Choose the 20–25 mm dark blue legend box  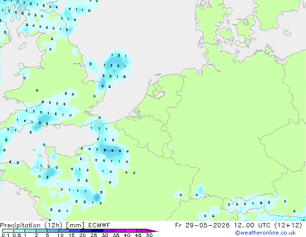[x=86, y=231]
